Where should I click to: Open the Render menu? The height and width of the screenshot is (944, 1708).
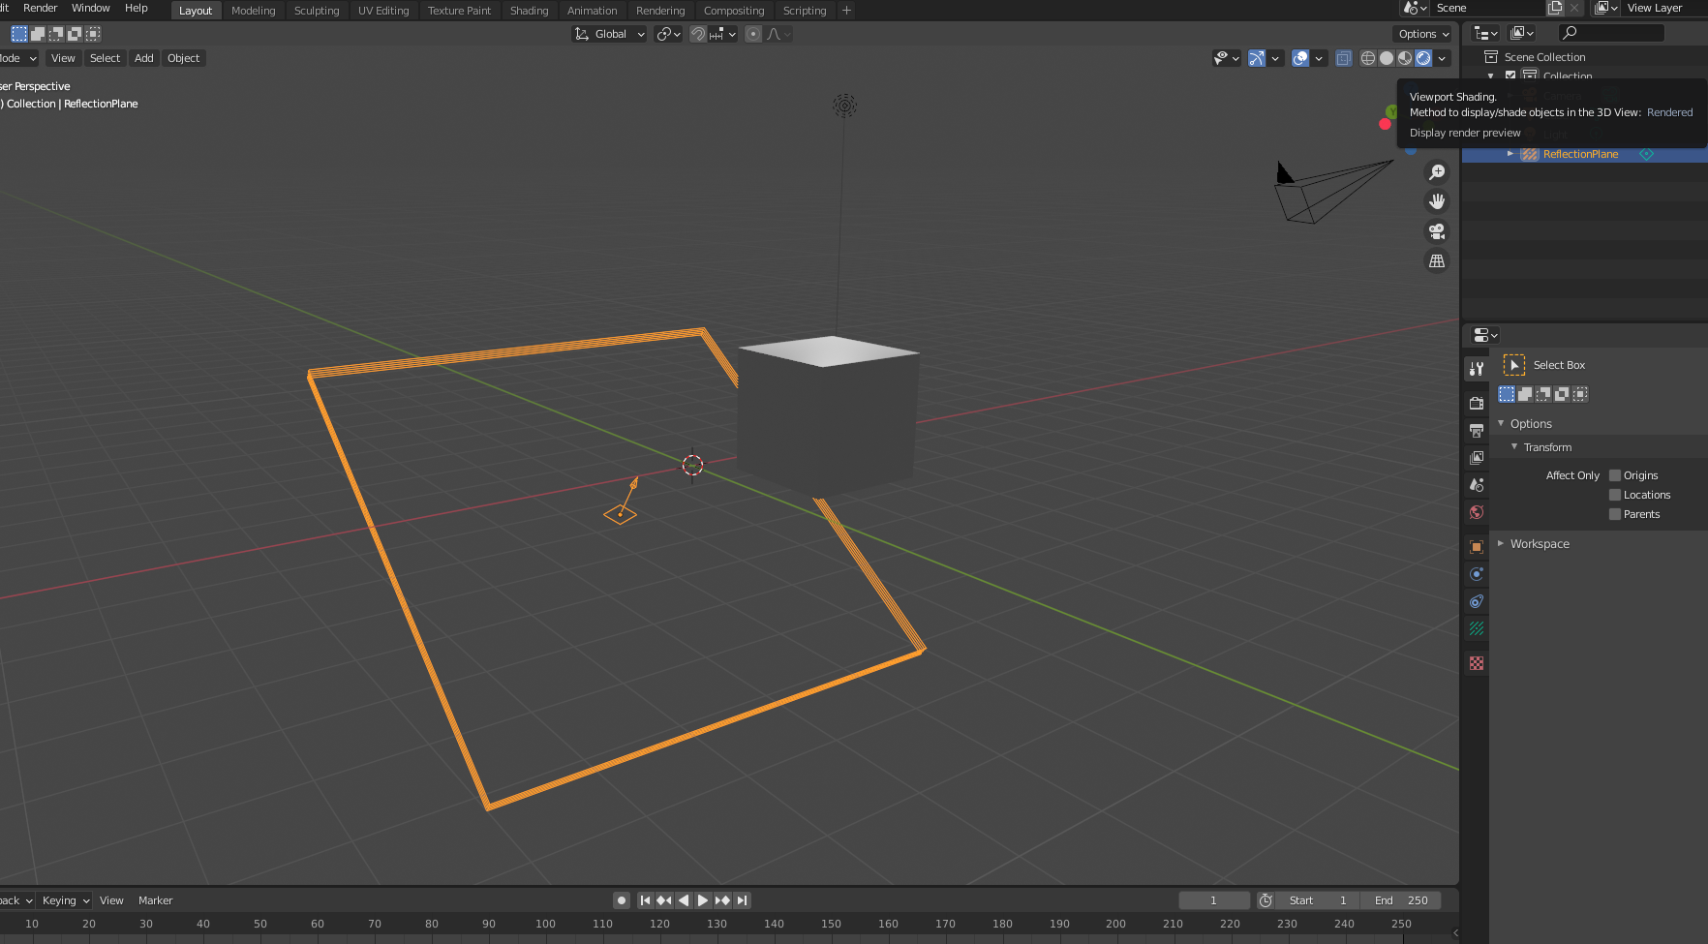point(40,8)
